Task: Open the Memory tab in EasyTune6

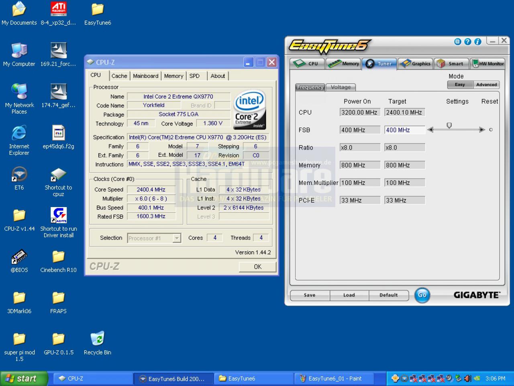Action: pos(343,64)
